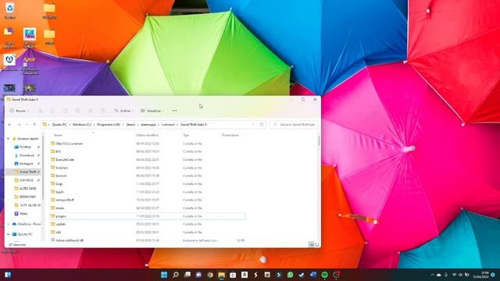Image resolution: width=500 pixels, height=281 pixels.
Task: Collapse the Accesso rapido tree node
Action: coord(9,139)
